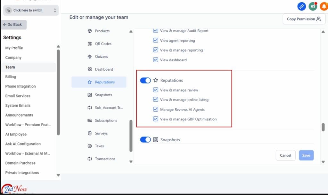Image resolution: width=328 pixels, height=195 pixels.
Task: Open the Surveys checklist icon
Action: coord(90,133)
